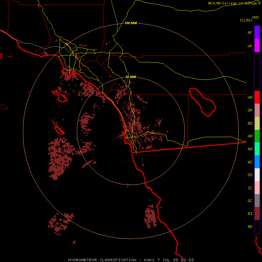
Task: Click the GR legend color swatch
Action: point(257,110)
